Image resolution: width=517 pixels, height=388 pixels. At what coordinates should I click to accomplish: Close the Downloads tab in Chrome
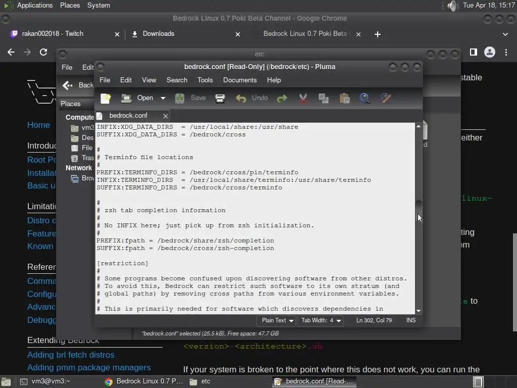pos(238,34)
